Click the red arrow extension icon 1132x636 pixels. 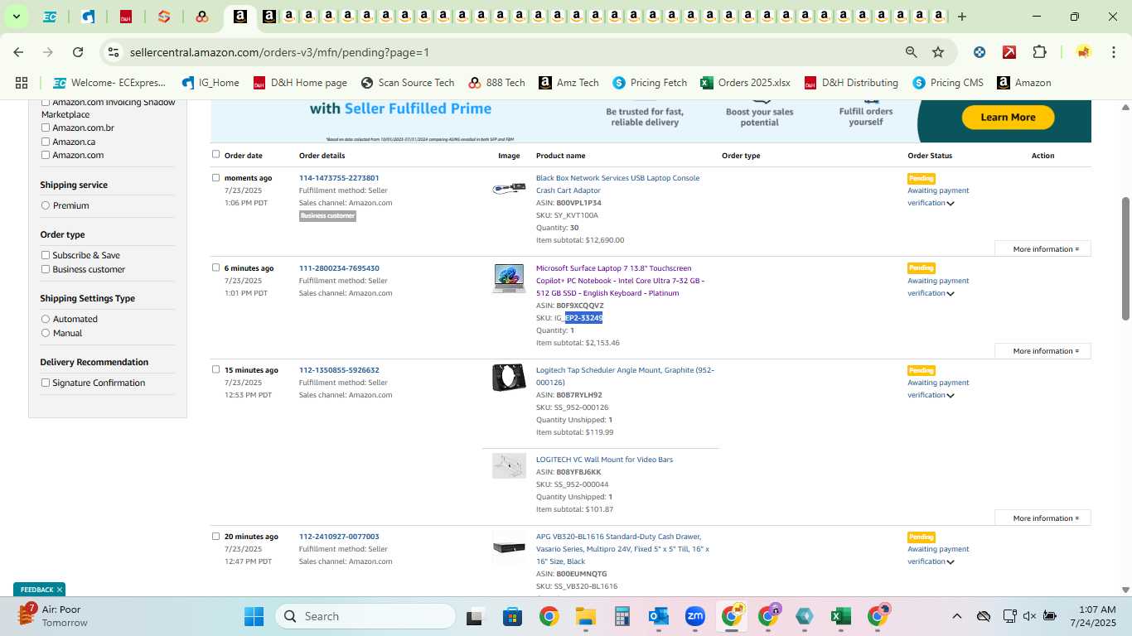[x=1009, y=52]
